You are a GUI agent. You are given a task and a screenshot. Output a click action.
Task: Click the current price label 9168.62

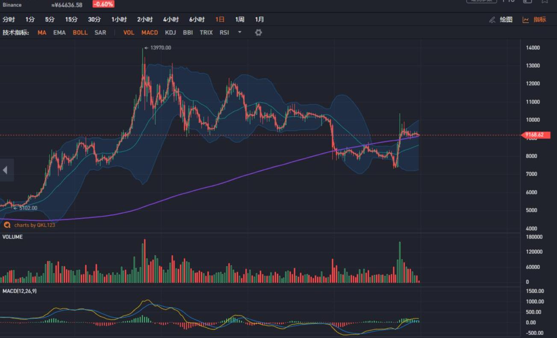click(536, 135)
